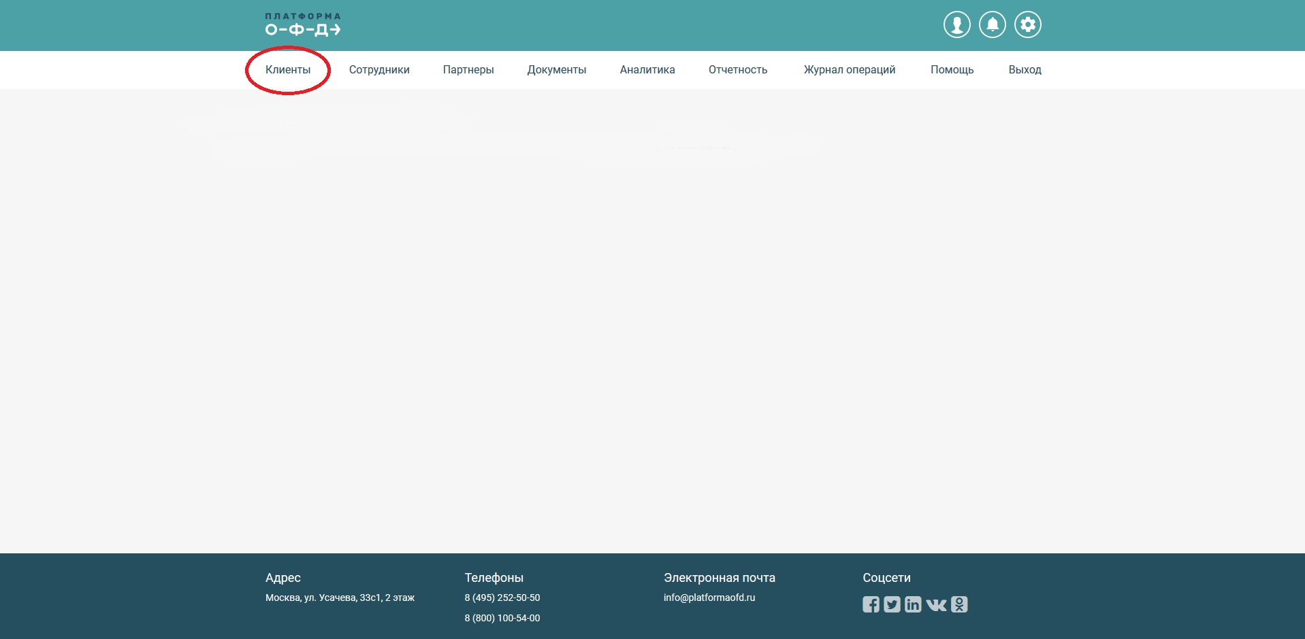Screen dimensions: 1305x639
Task: Click the info@platformaofd.ru email link
Action: point(709,598)
